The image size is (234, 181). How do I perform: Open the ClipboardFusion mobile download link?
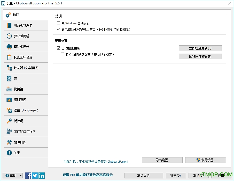click(96, 162)
